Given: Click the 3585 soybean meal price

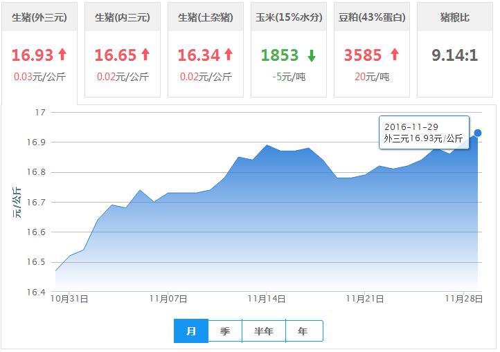Looking at the screenshot, I should tap(363, 55).
